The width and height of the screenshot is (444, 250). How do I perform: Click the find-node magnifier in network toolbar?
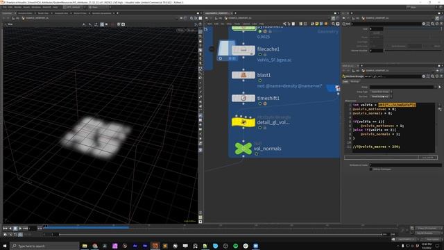tap(333, 24)
